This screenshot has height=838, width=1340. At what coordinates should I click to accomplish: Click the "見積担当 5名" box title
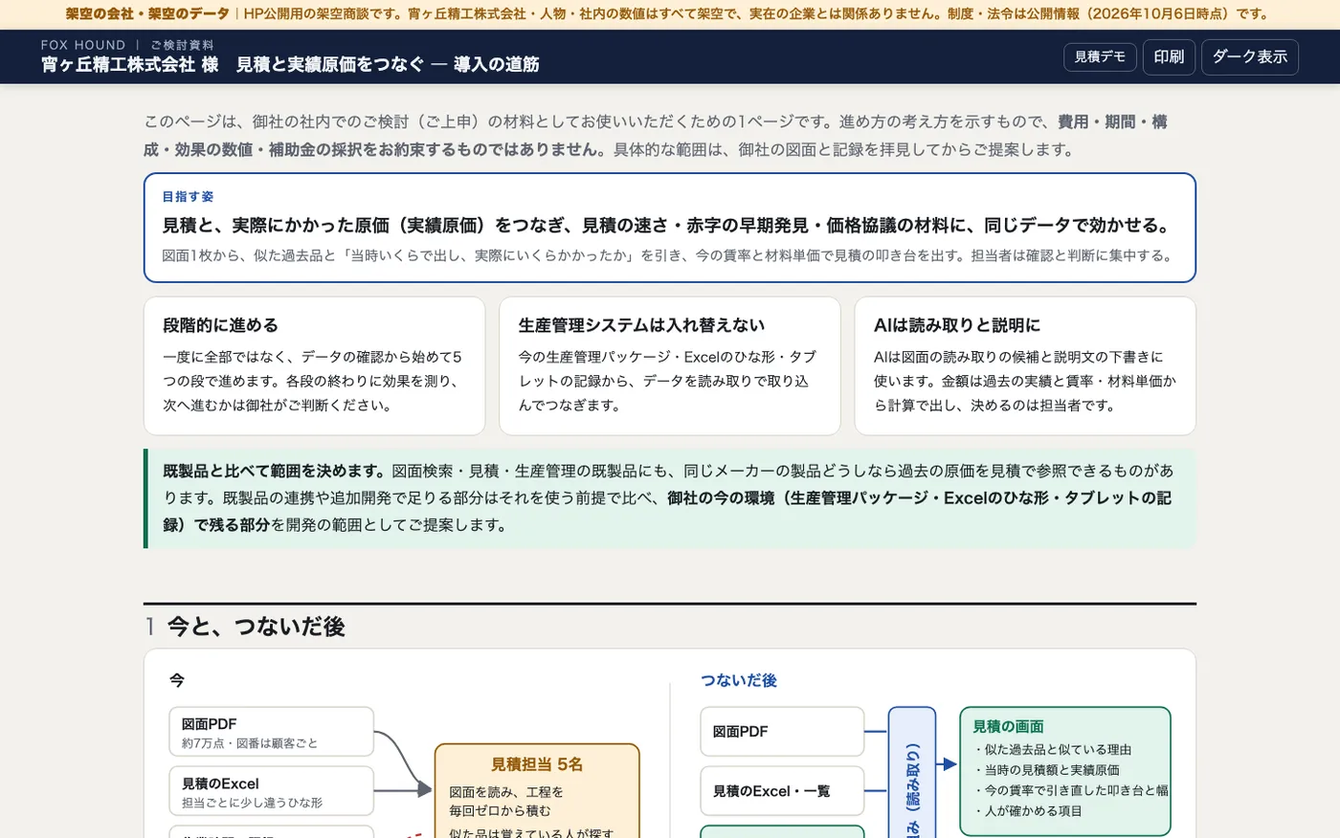[x=537, y=764]
